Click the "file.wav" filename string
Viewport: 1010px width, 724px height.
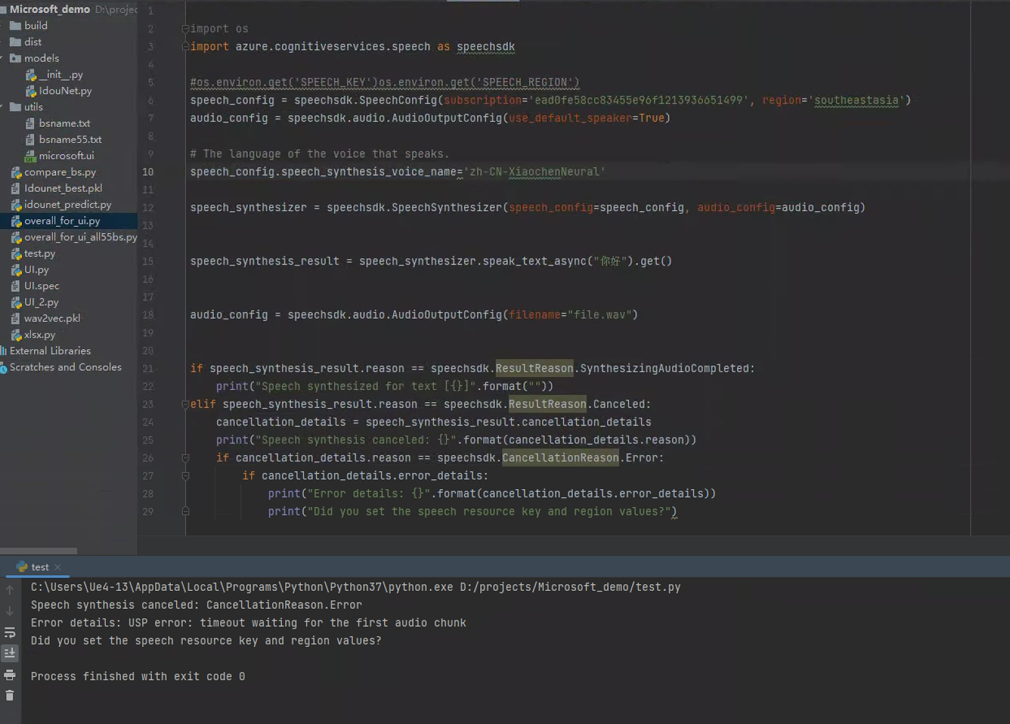[599, 315]
